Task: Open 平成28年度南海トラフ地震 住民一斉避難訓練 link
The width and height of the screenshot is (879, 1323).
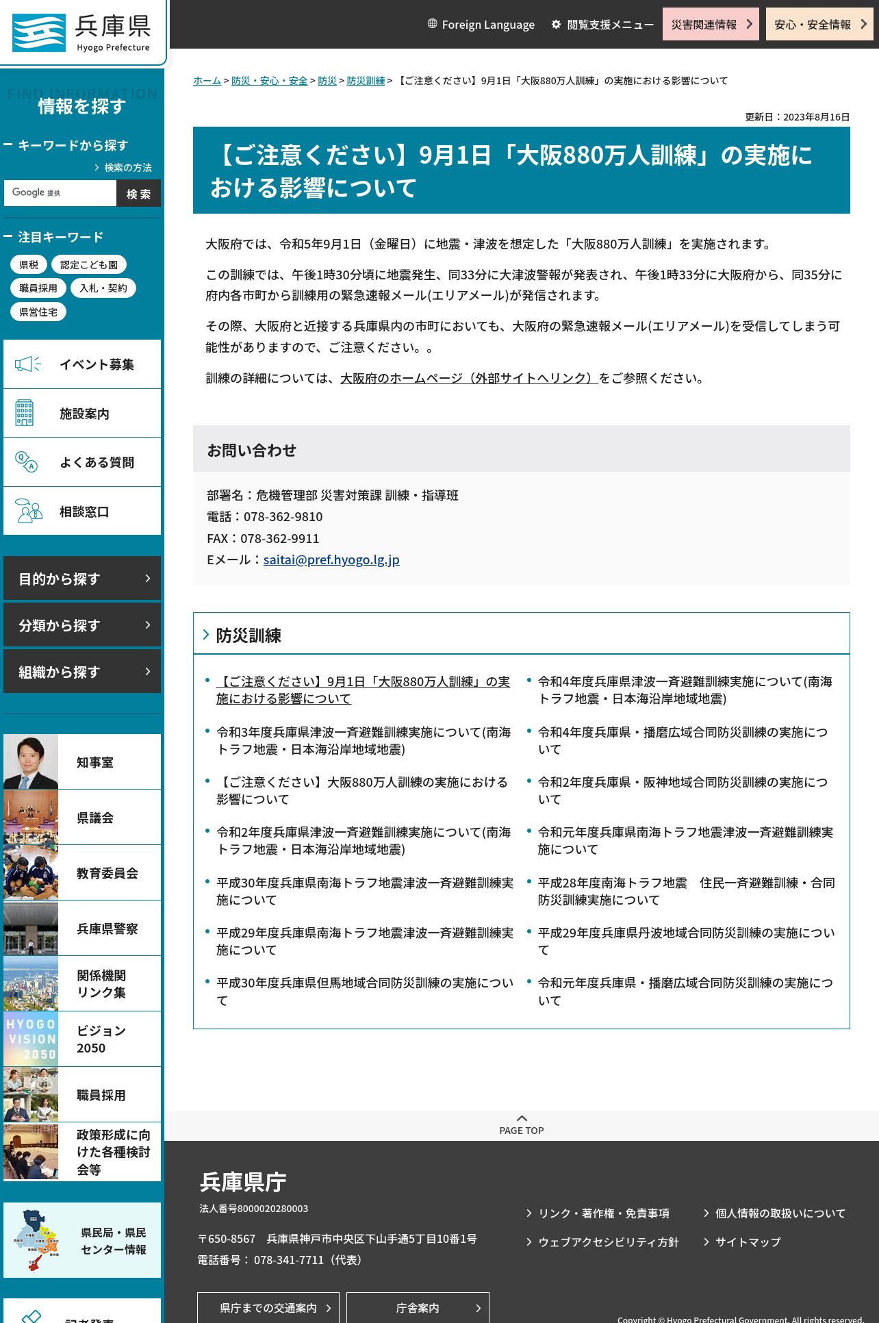Action: [x=687, y=891]
